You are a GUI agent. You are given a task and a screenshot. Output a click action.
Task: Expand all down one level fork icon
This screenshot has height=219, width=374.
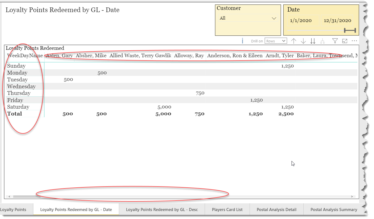[322, 41]
